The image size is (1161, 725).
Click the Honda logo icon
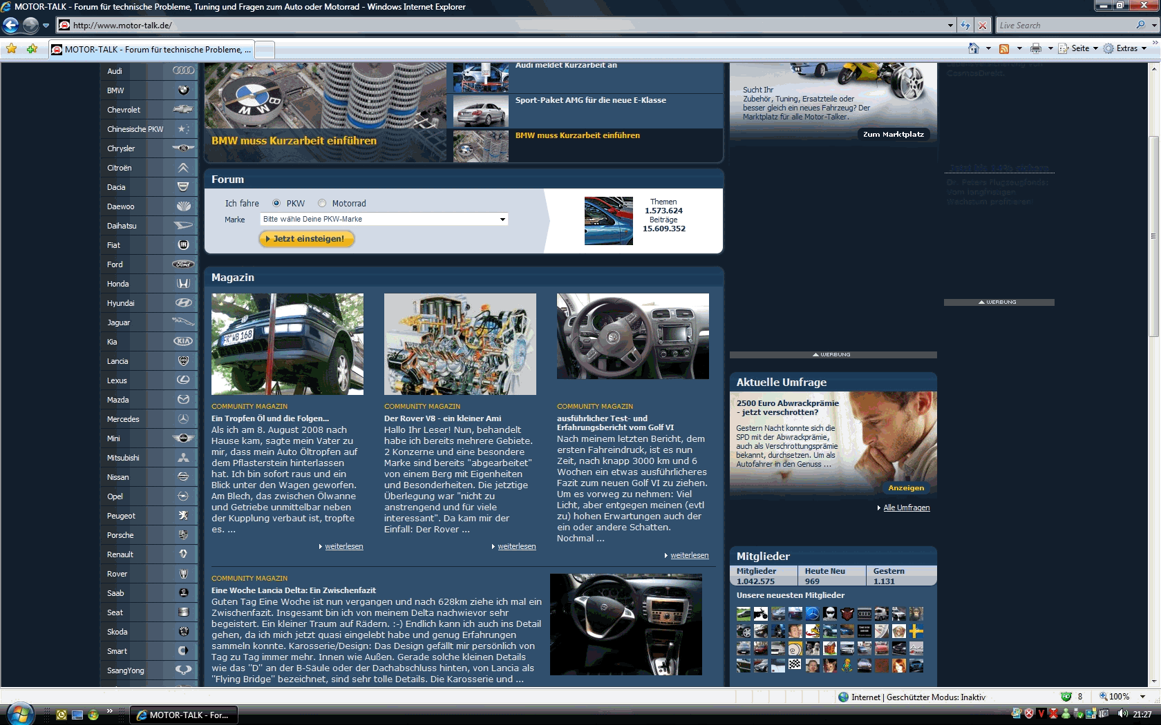pyautogui.click(x=183, y=283)
